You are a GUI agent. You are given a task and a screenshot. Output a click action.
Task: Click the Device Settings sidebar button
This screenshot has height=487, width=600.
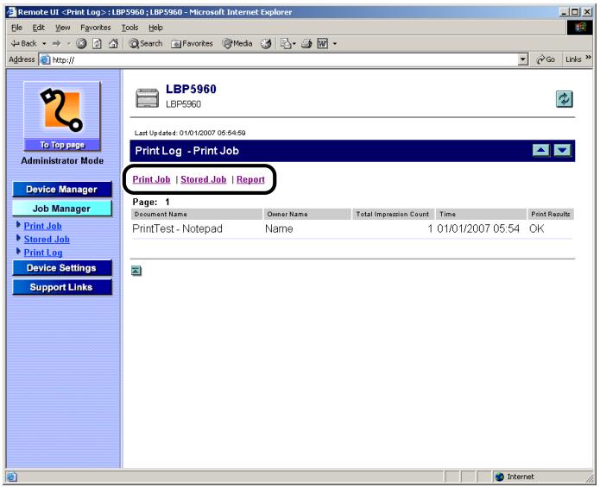(x=62, y=268)
